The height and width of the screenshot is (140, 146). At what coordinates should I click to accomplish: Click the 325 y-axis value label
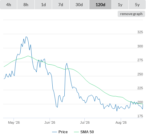(x=140, y=32)
